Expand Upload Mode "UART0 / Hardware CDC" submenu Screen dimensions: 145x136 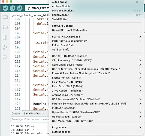(x=96, y=112)
